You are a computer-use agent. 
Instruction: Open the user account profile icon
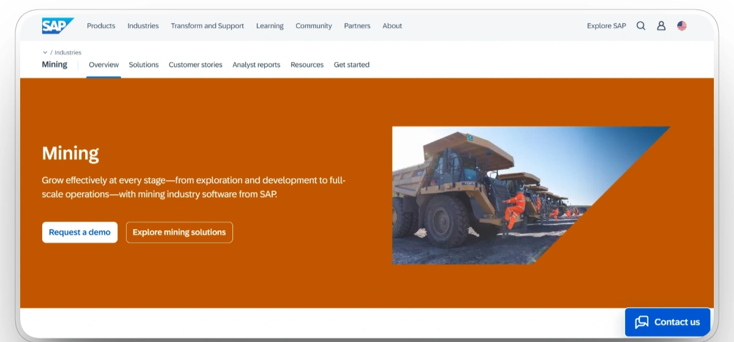661,26
